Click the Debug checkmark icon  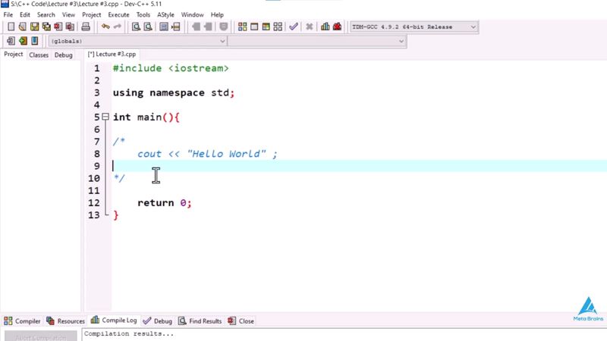(x=294, y=27)
